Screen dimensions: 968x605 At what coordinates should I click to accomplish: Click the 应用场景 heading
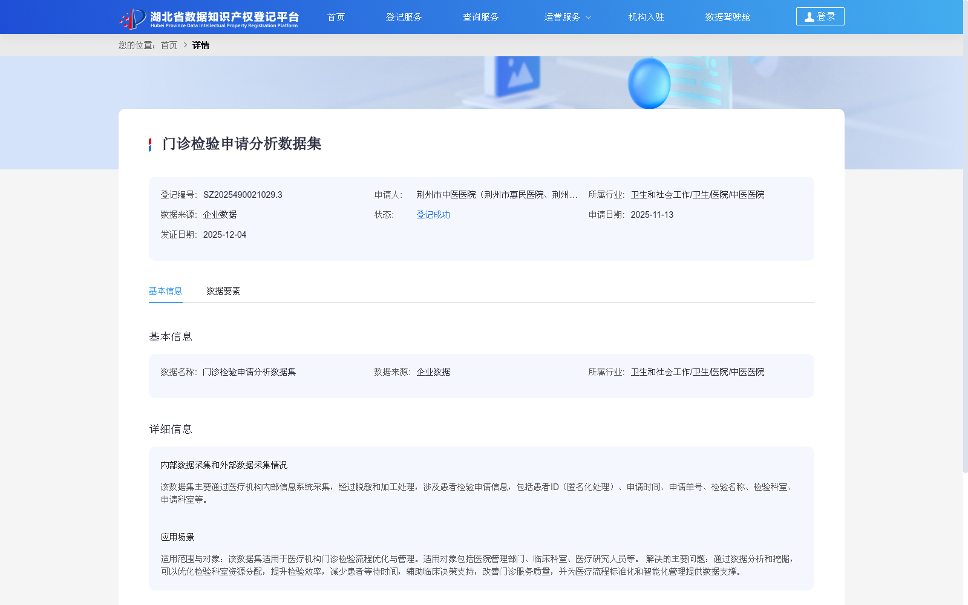coord(177,537)
